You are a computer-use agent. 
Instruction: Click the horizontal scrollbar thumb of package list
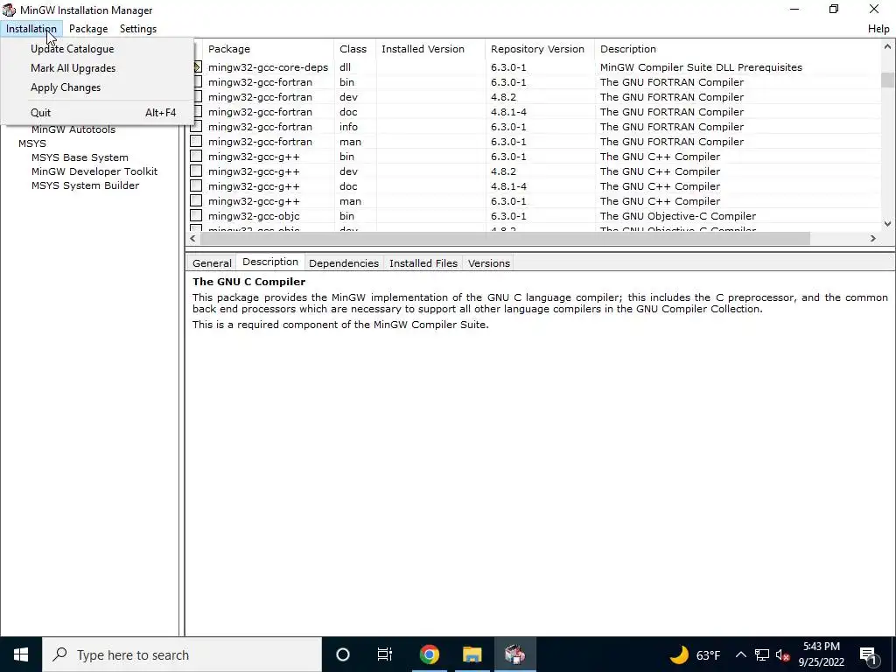[x=505, y=238]
